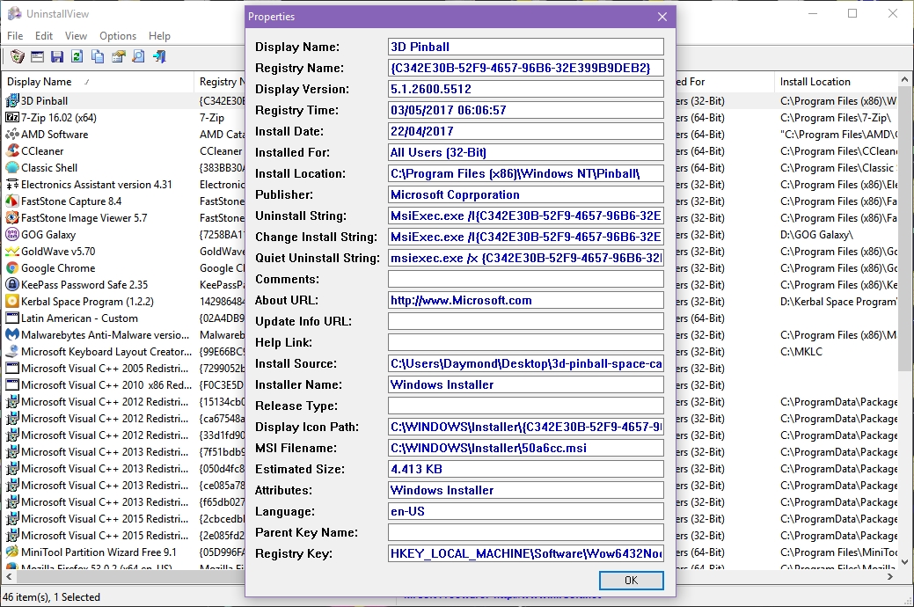Click the Google Chrome row icon
The image size is (914, 607).
[x=12, y=268]
